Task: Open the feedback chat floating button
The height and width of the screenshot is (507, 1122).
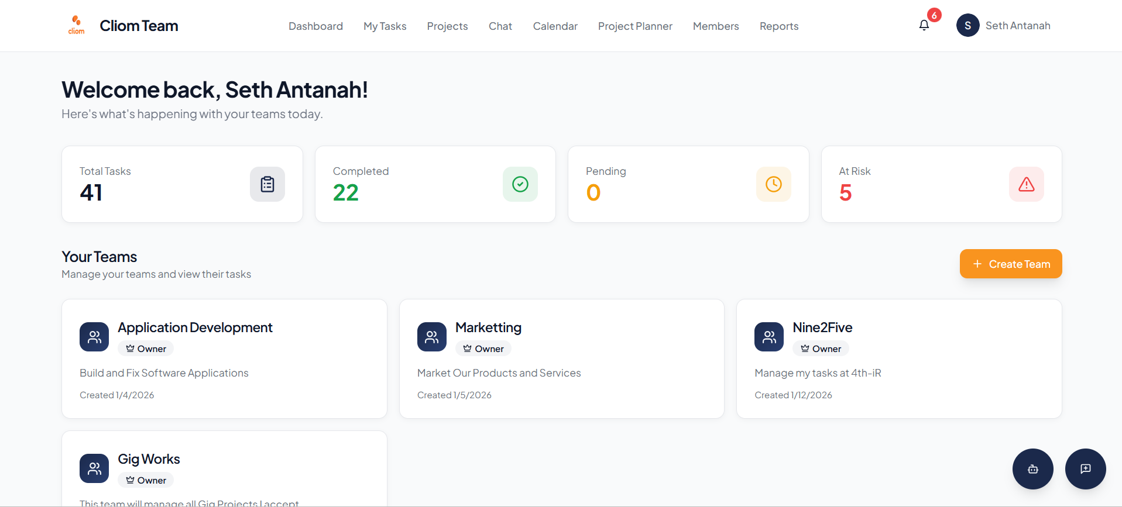Action: click(x=1085, y=469)
